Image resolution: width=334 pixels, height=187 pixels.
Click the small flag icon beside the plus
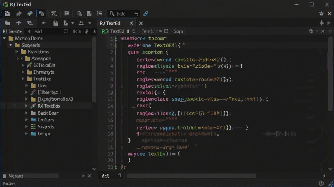pyautogui.click(x=329, y=23)
